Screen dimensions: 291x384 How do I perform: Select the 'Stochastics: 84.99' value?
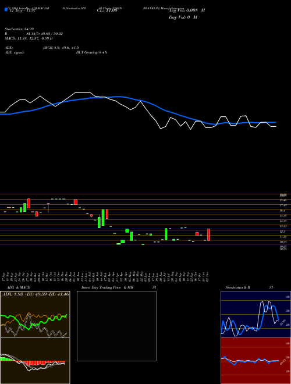point(19,29)
